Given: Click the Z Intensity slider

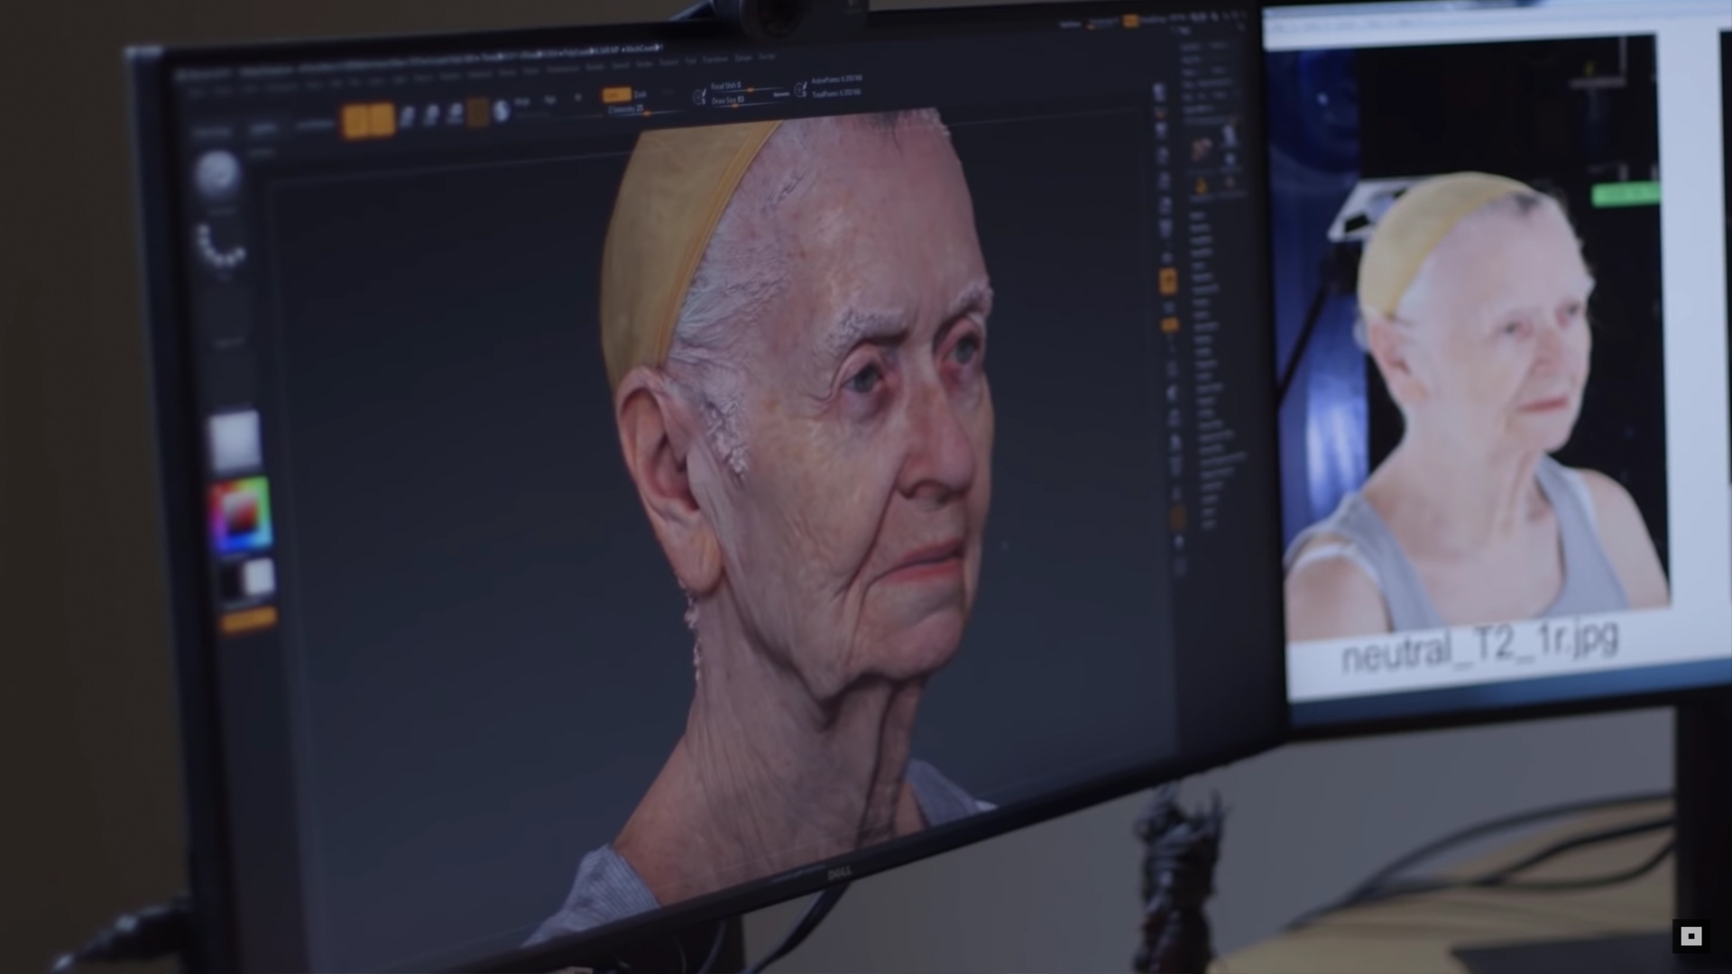Looking at the screenshot, I should click(x=640, y=110).
